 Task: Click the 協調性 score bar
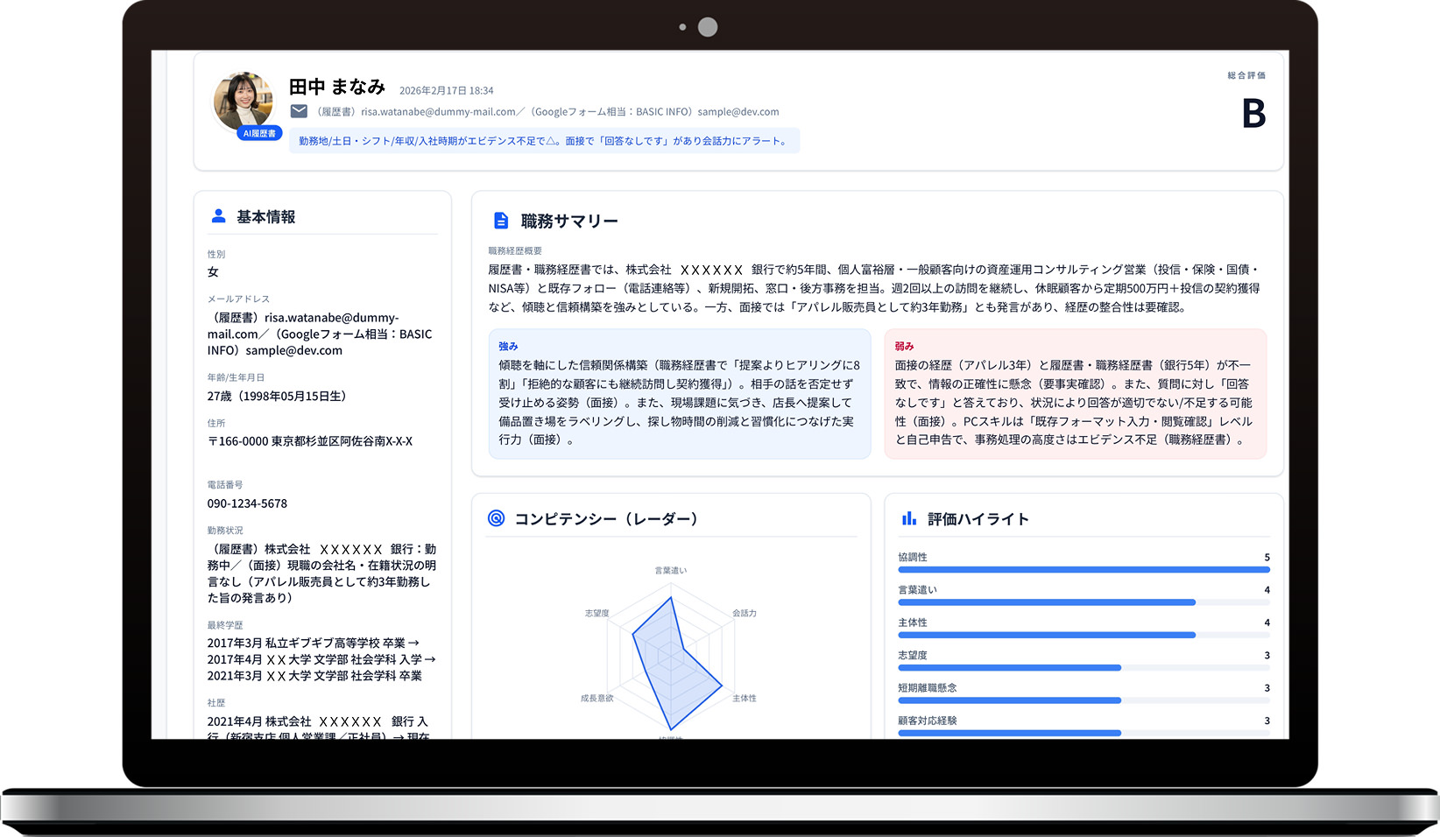tap(1083, 570)
